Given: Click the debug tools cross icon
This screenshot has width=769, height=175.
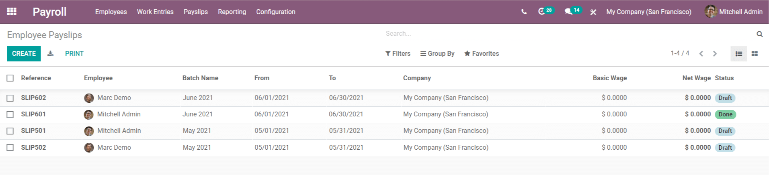Looking at the screenshot, I should pos(593,12).
